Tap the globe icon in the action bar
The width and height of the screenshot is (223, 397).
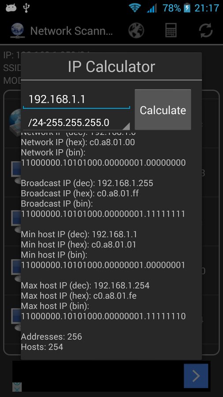[x=136, y=31]
